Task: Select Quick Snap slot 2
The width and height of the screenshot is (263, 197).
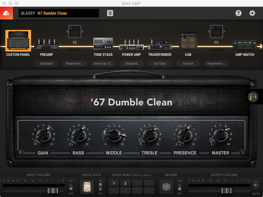Action: [125, 183]
